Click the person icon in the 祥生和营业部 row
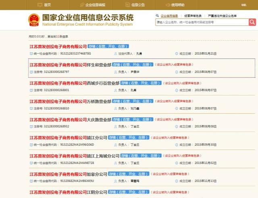This screenshot has height=198, width=258. pos(116,72)
